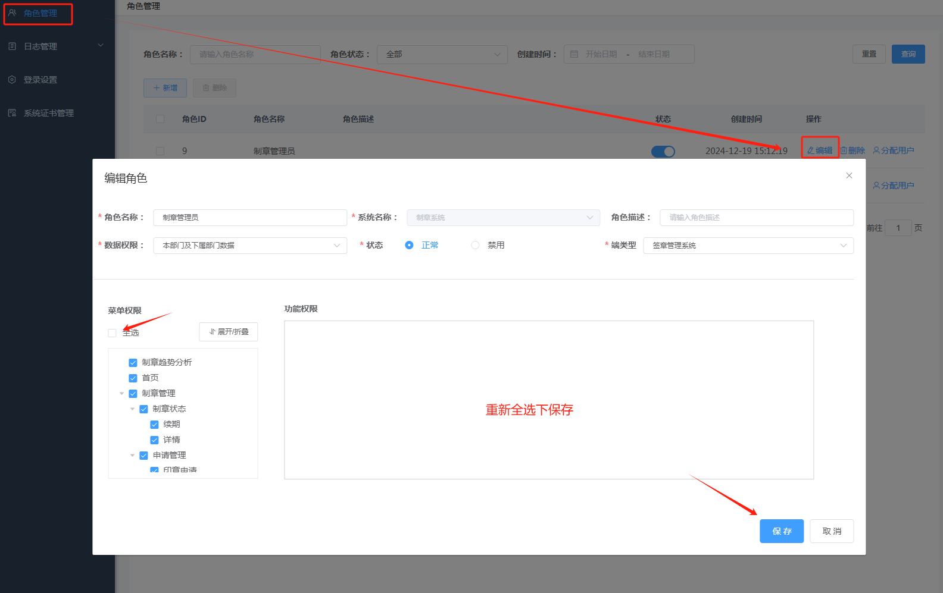Select the 禁用 radio button
Viewport: 943px width, 593px height.
coord(475,245)
